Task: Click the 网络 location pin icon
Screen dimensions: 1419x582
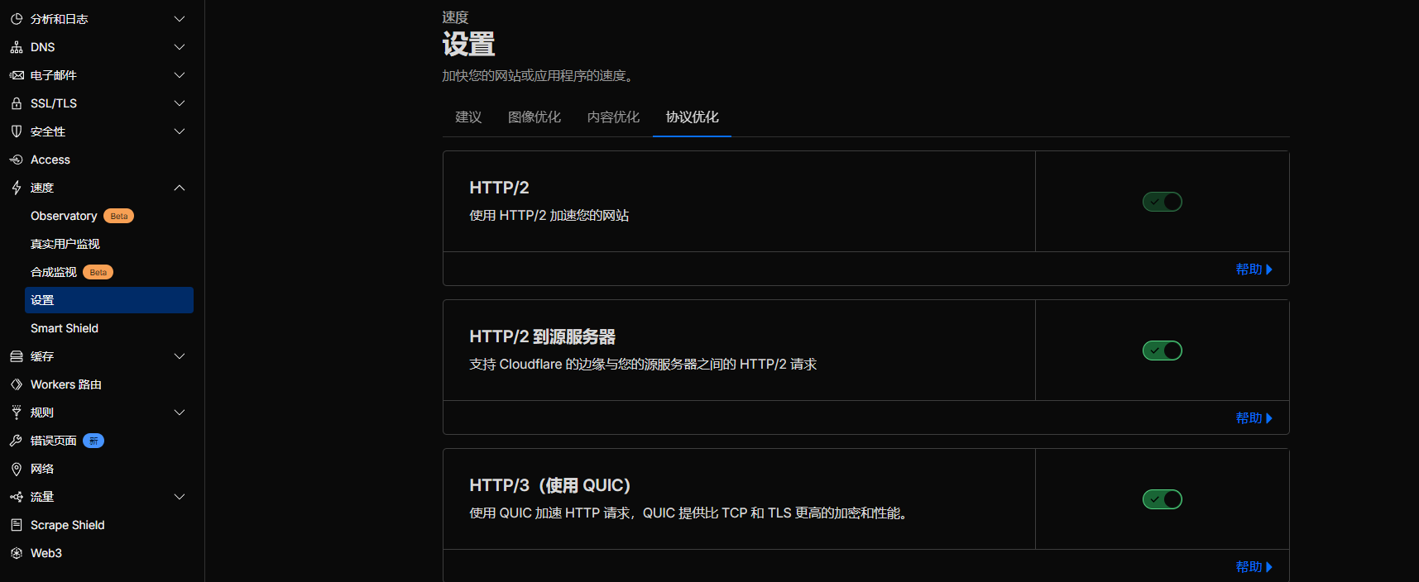Action: coord(16,469)
